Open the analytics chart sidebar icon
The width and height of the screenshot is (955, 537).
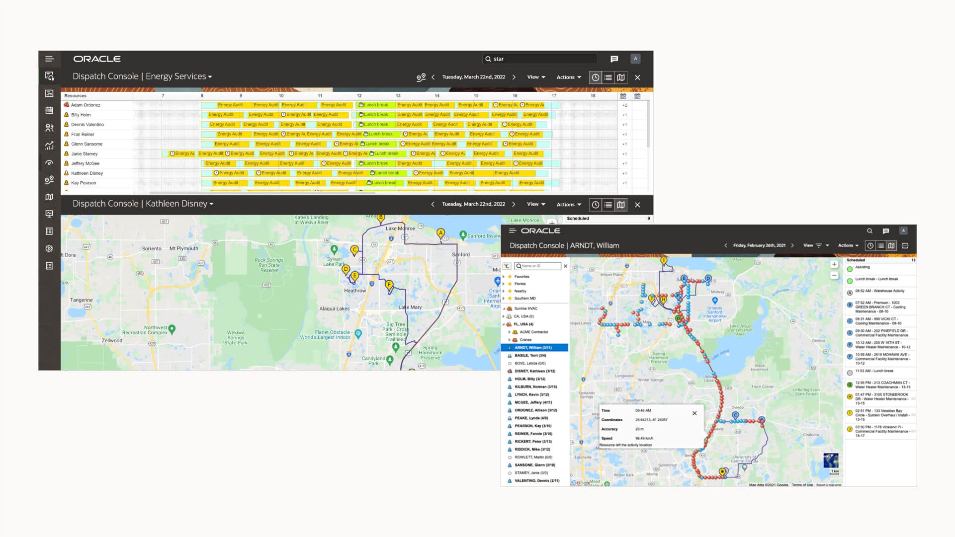tap(49, 146)
